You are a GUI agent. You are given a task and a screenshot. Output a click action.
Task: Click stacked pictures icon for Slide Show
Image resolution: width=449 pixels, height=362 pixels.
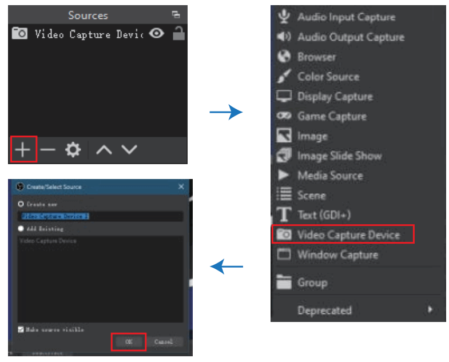click(284, 155)
